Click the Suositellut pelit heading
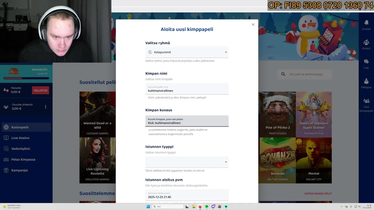Image resolution: width=374 pixels, height=210 pixels. pos(98,82)
